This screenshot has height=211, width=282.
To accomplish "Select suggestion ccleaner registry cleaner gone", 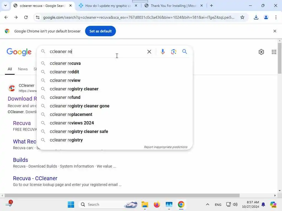I will point(115,106).
